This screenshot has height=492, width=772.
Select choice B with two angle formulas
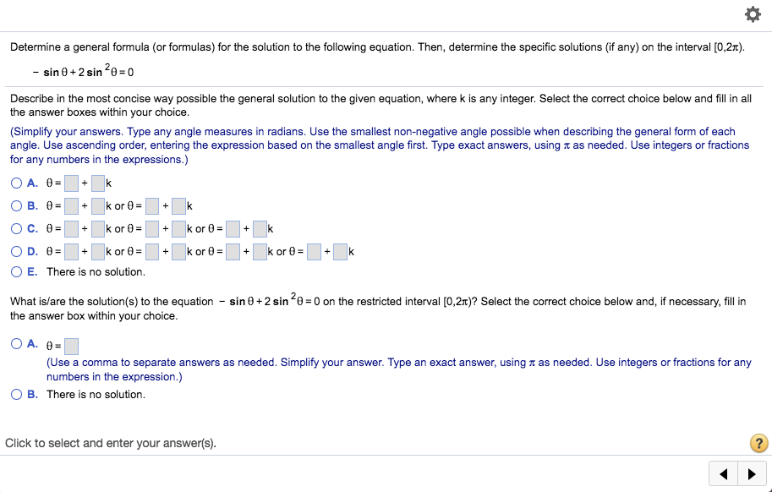pos(16,205)
